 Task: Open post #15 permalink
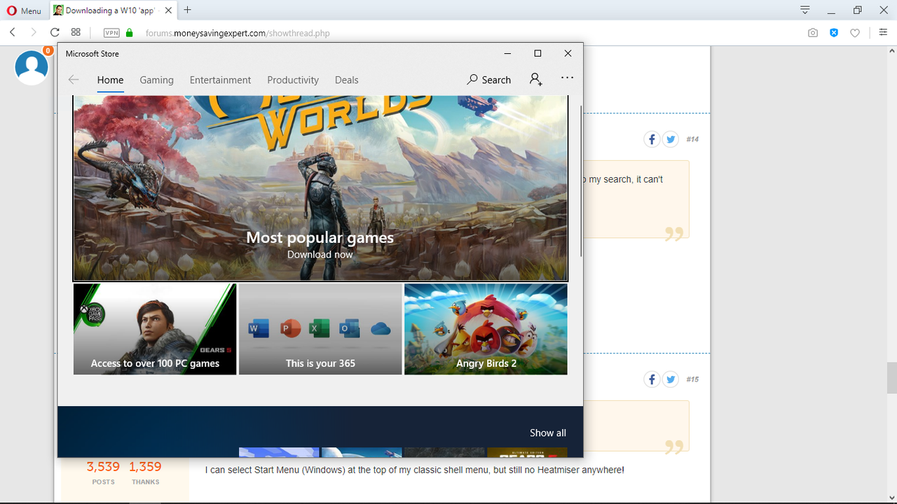pyautogui.click(x=692, y=379)
